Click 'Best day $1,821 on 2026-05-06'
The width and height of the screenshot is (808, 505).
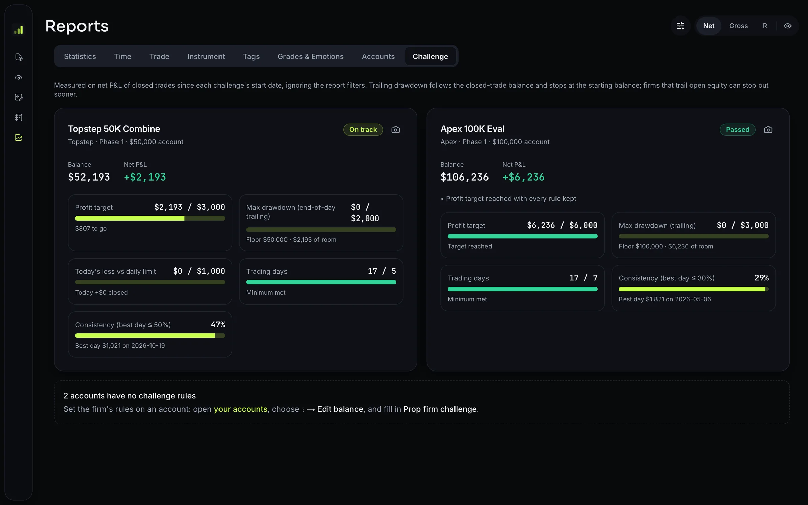(665, 299)
